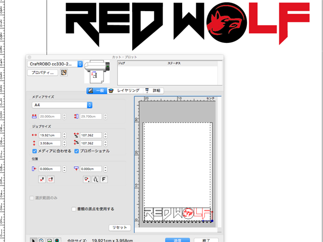The image size is (323, 242).
Task: Click the job width horizontal arrow icon
Action: [x=34, y=135]
